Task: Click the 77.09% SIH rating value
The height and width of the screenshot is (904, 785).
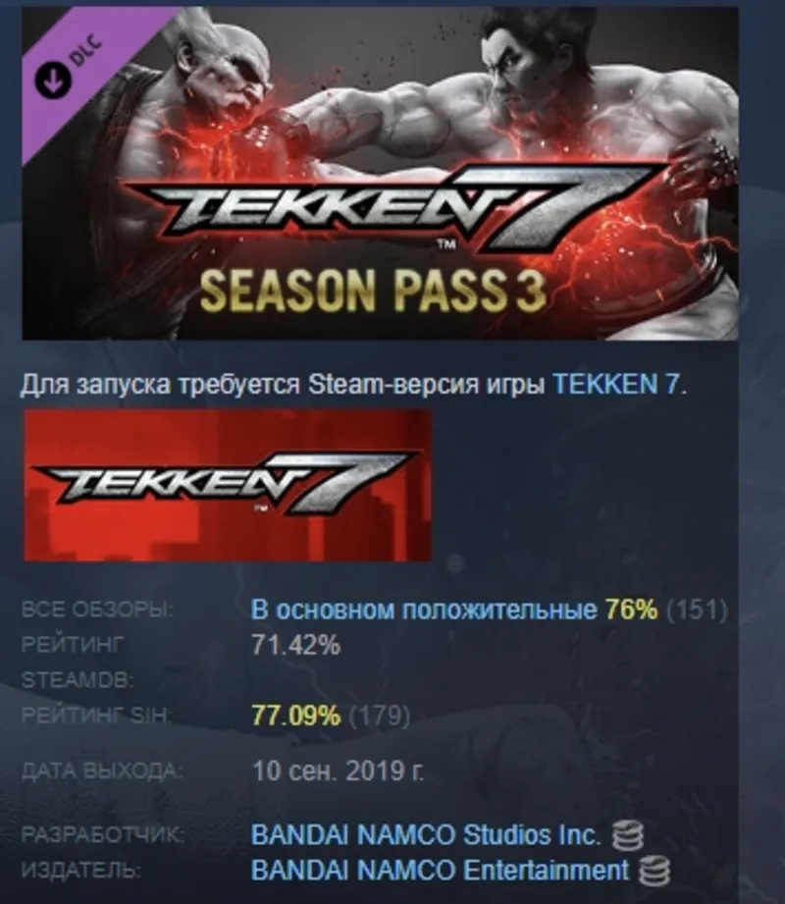Action: click(295, 716)
